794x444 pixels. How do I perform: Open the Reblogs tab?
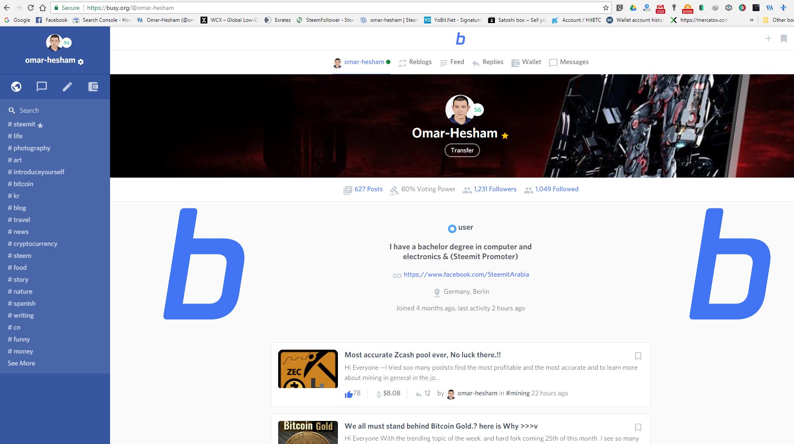[415, 62]
